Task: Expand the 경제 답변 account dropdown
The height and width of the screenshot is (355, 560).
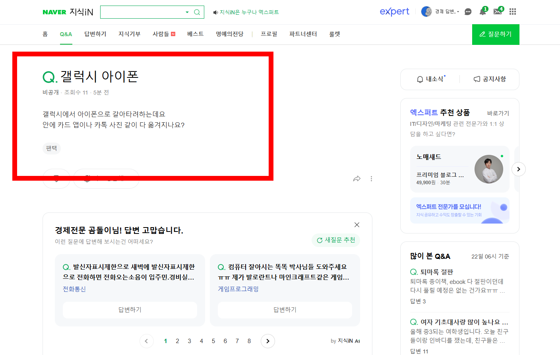Action: pos(447,12)
